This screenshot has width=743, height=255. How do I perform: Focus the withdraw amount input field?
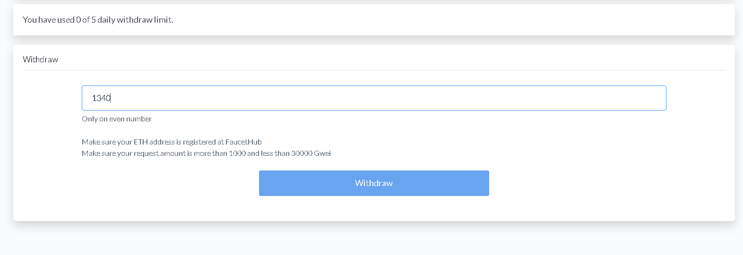coord(373,98)
